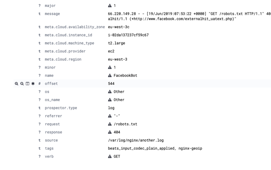271x170 pixels.
Task: Click the os_name field label
Action: click(x=53, y=100)
